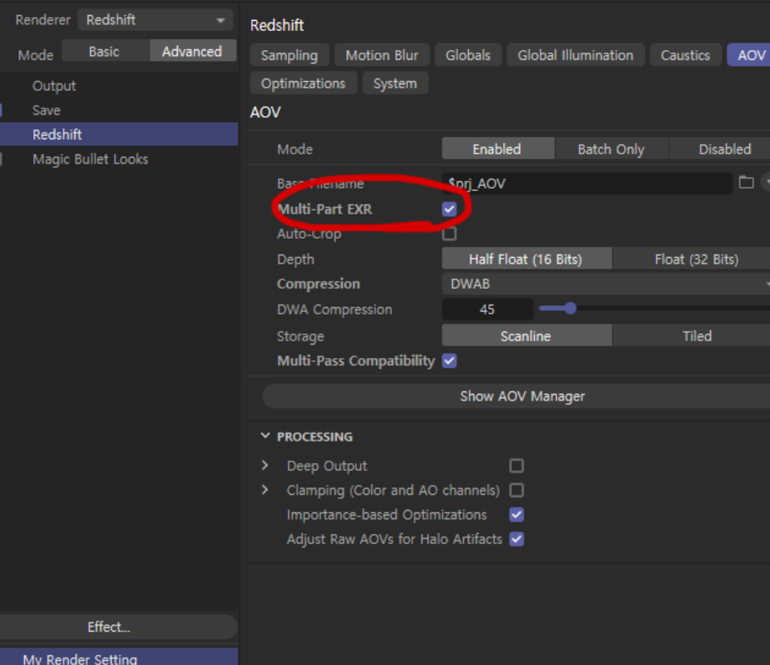Set Storage to Tiled

(692, 336)
